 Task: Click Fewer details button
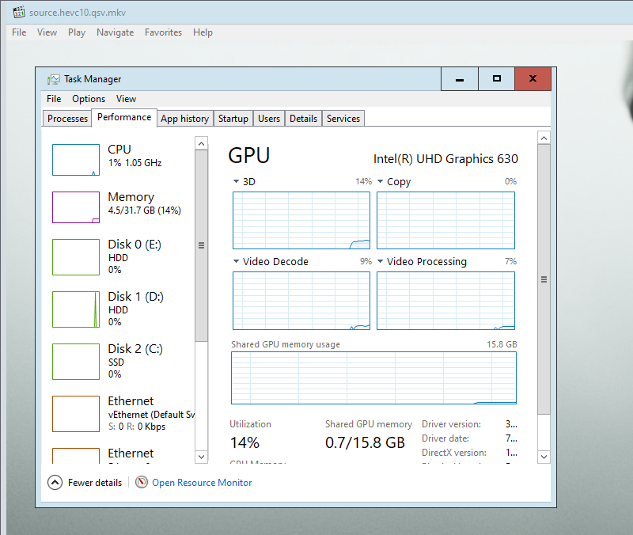(x=94, y=482)
